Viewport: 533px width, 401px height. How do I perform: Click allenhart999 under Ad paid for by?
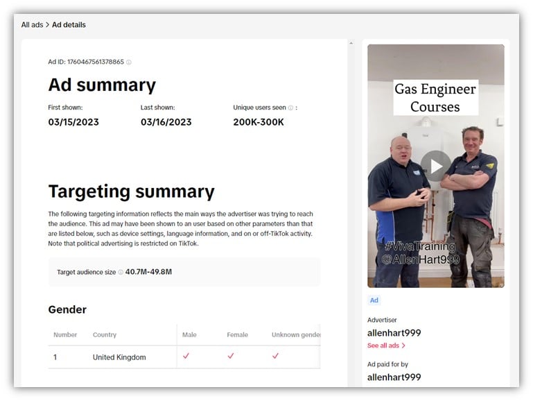(x=394, y=377)
